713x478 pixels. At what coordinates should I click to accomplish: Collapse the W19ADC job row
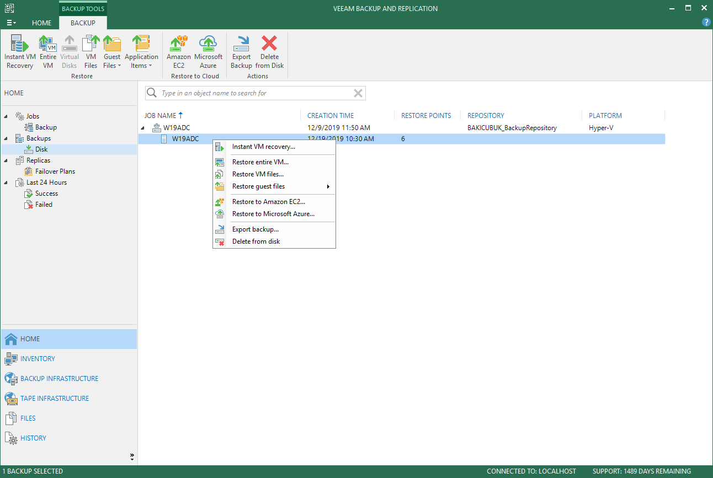143,128
